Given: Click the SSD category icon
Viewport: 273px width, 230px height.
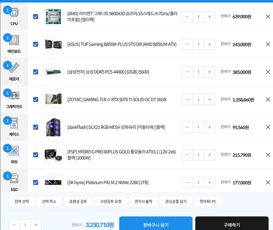Looking at the screenshot, I should (x=14, y=179).
